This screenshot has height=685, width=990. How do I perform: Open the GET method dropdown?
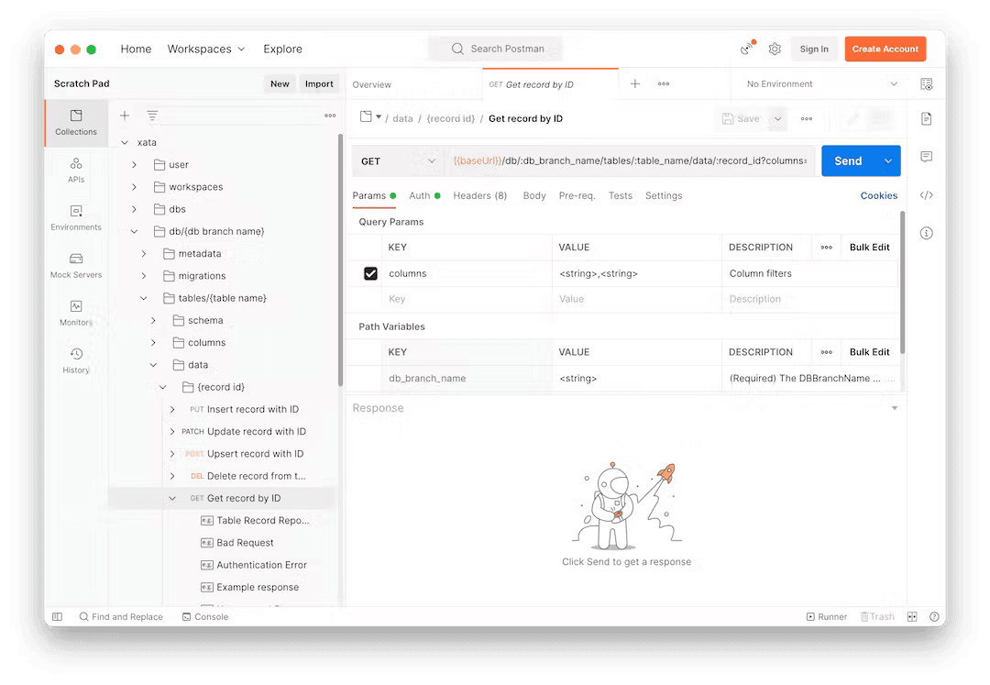click(398, 161)
